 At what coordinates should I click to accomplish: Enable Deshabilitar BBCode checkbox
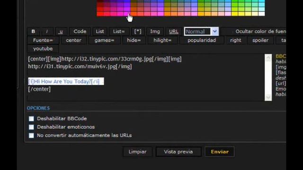(31, 119)
